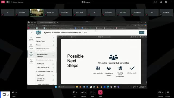Open the Everyone layout view dropdown
Viewport: 174px width, 98px height.
point(87,2)
